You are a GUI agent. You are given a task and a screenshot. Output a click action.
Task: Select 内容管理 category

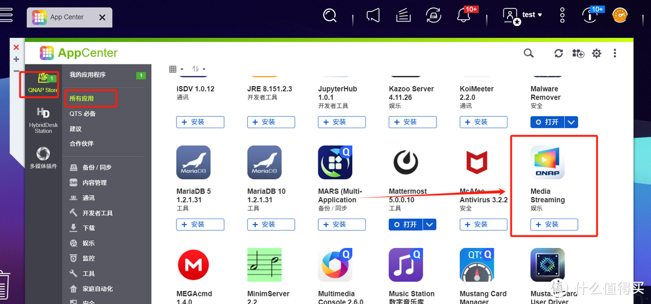pyautogui.click(x=89, y=183)
